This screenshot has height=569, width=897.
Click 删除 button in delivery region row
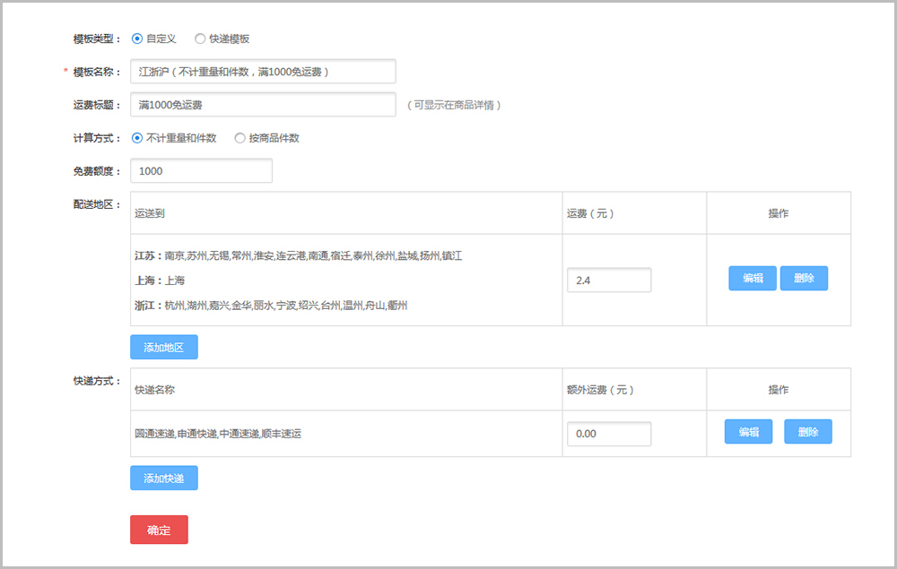(x=804, y=278)
